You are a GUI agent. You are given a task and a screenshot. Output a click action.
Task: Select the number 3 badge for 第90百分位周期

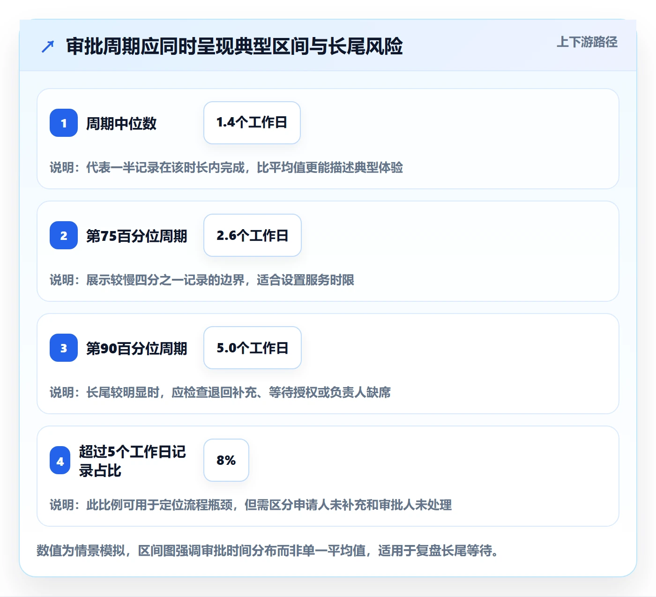[x=64, y=348]
